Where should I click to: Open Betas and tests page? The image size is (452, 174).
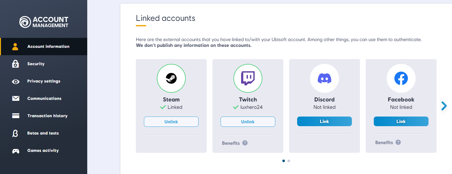pyautogui.click(x=43, y=133)
